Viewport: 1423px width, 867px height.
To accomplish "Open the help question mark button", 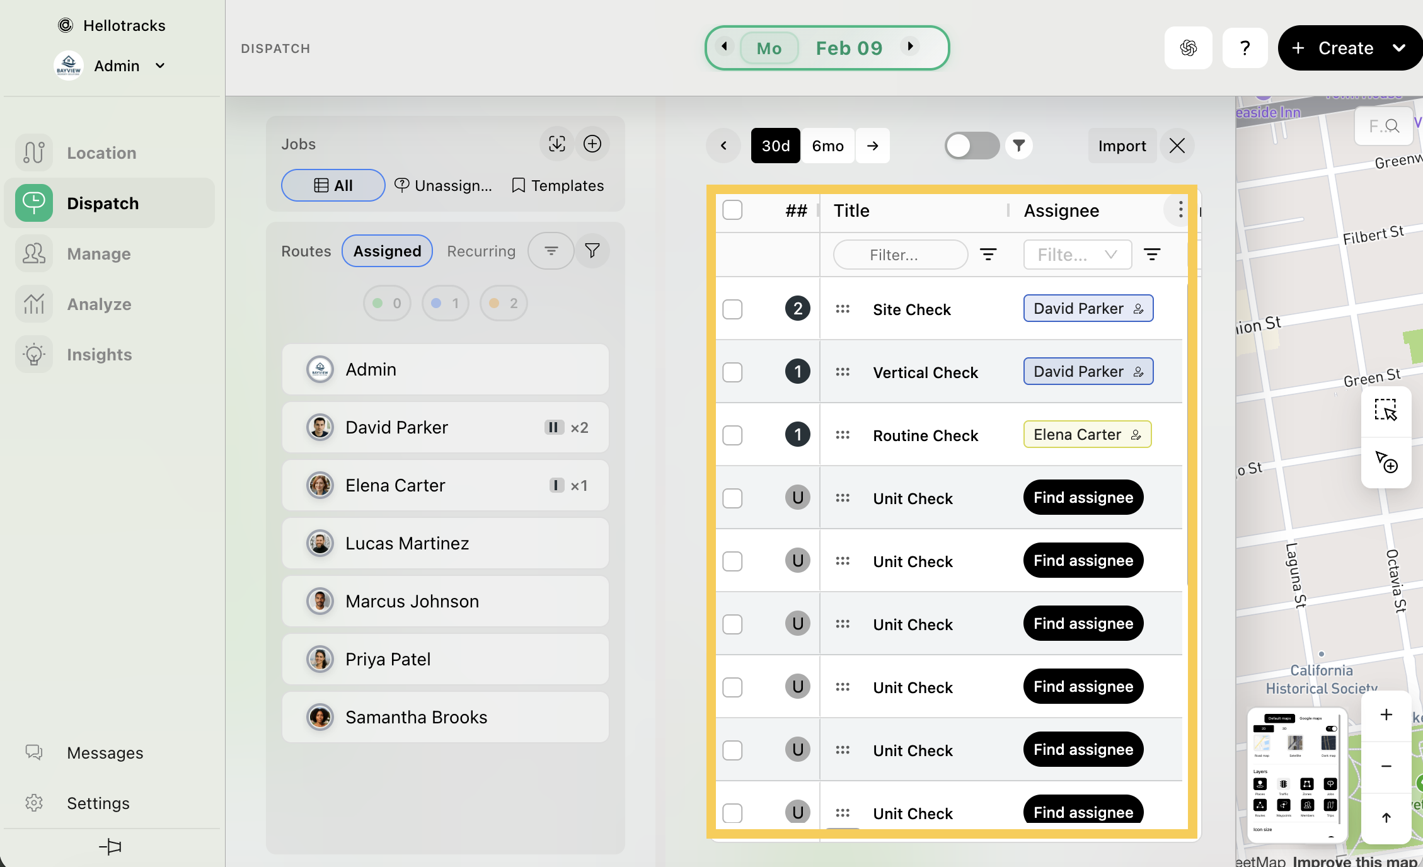I will [1245, 48].
